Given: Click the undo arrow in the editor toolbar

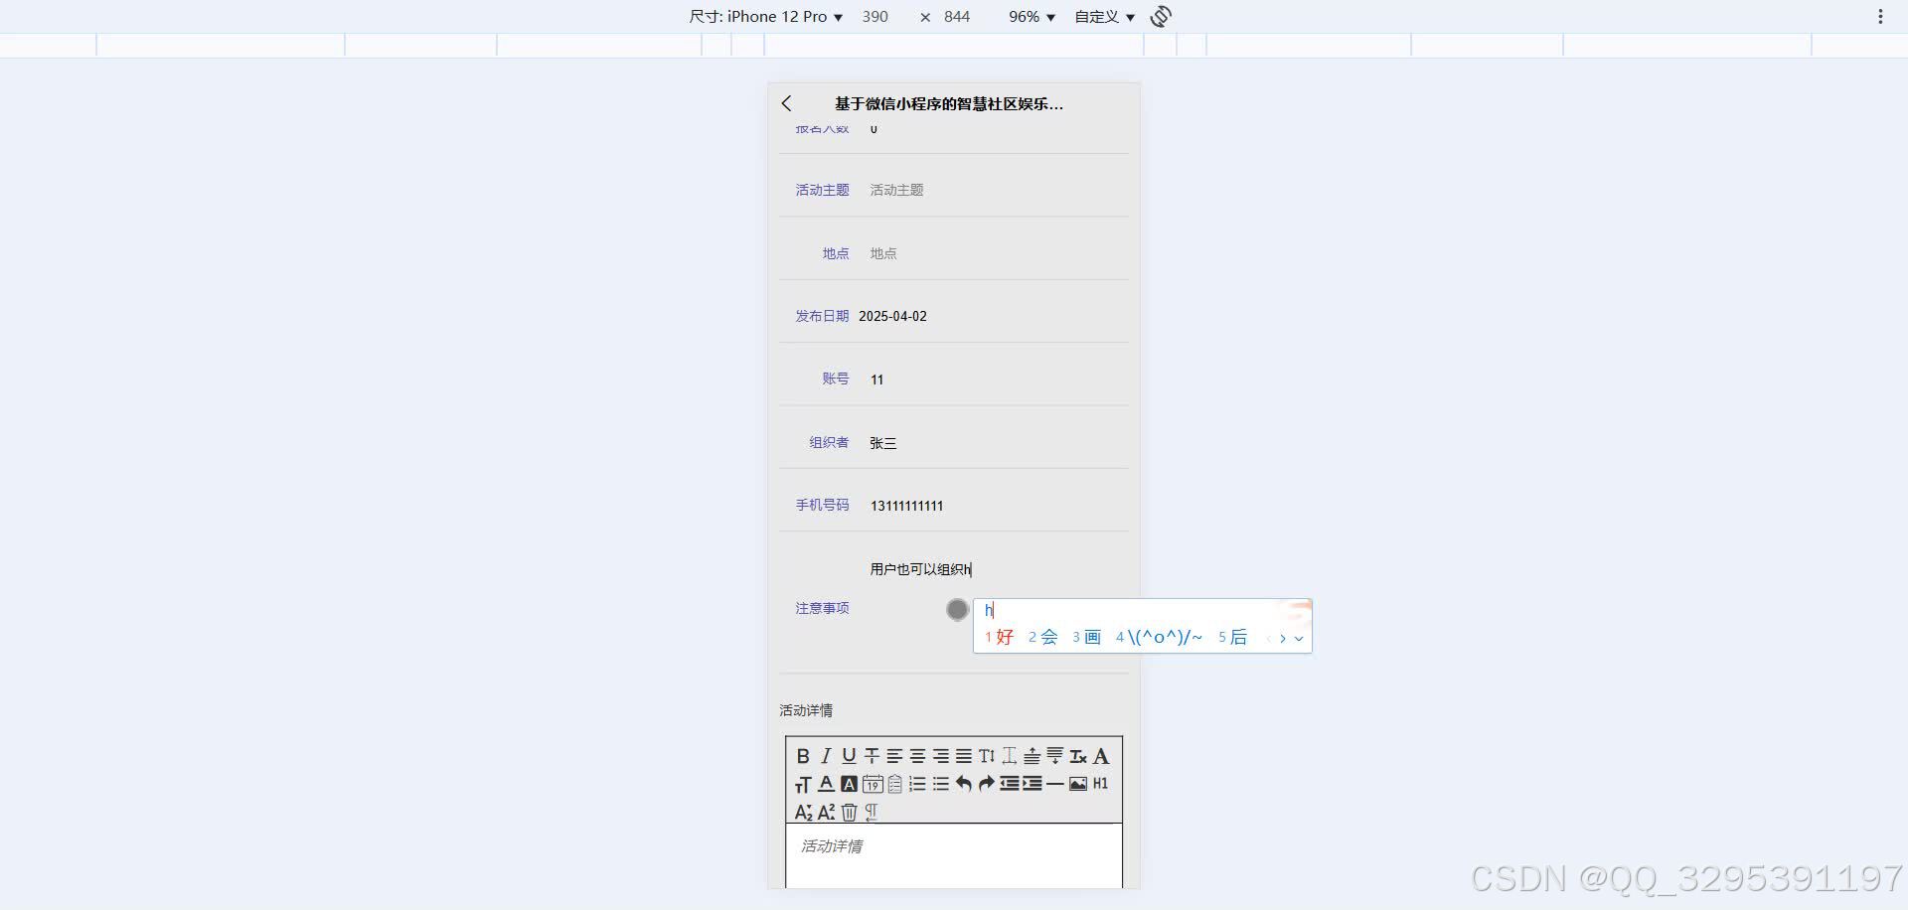Looking at the screenshot, I should click(964, 784).
